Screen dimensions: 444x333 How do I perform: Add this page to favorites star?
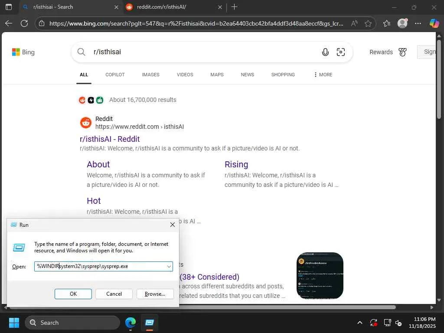pyautogui.click(x=368, y=23)
